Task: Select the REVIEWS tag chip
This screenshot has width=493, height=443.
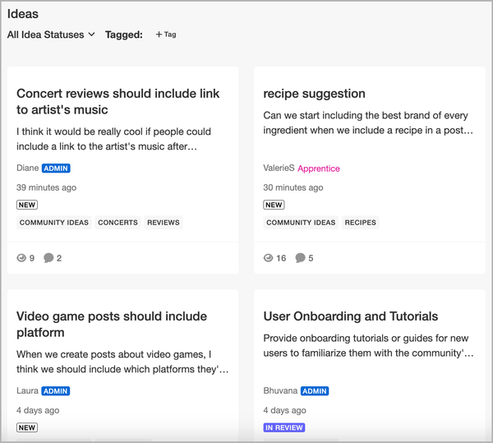Action: [164, 223]
